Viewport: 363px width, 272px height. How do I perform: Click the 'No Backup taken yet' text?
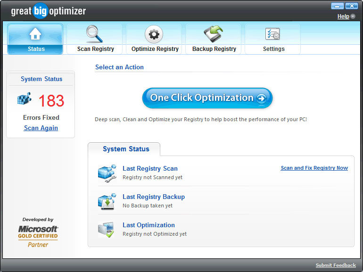[x=148, y=206]
